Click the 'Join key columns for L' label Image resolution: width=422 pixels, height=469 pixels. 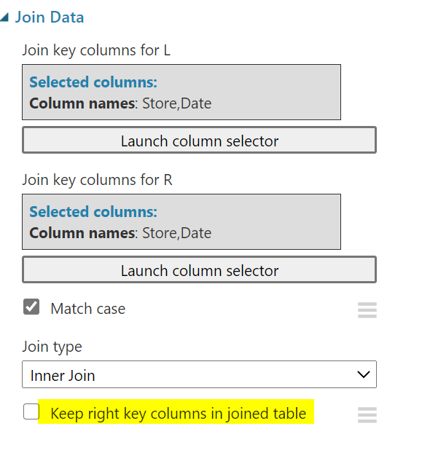pyautogui.click(x=96, y=50)
